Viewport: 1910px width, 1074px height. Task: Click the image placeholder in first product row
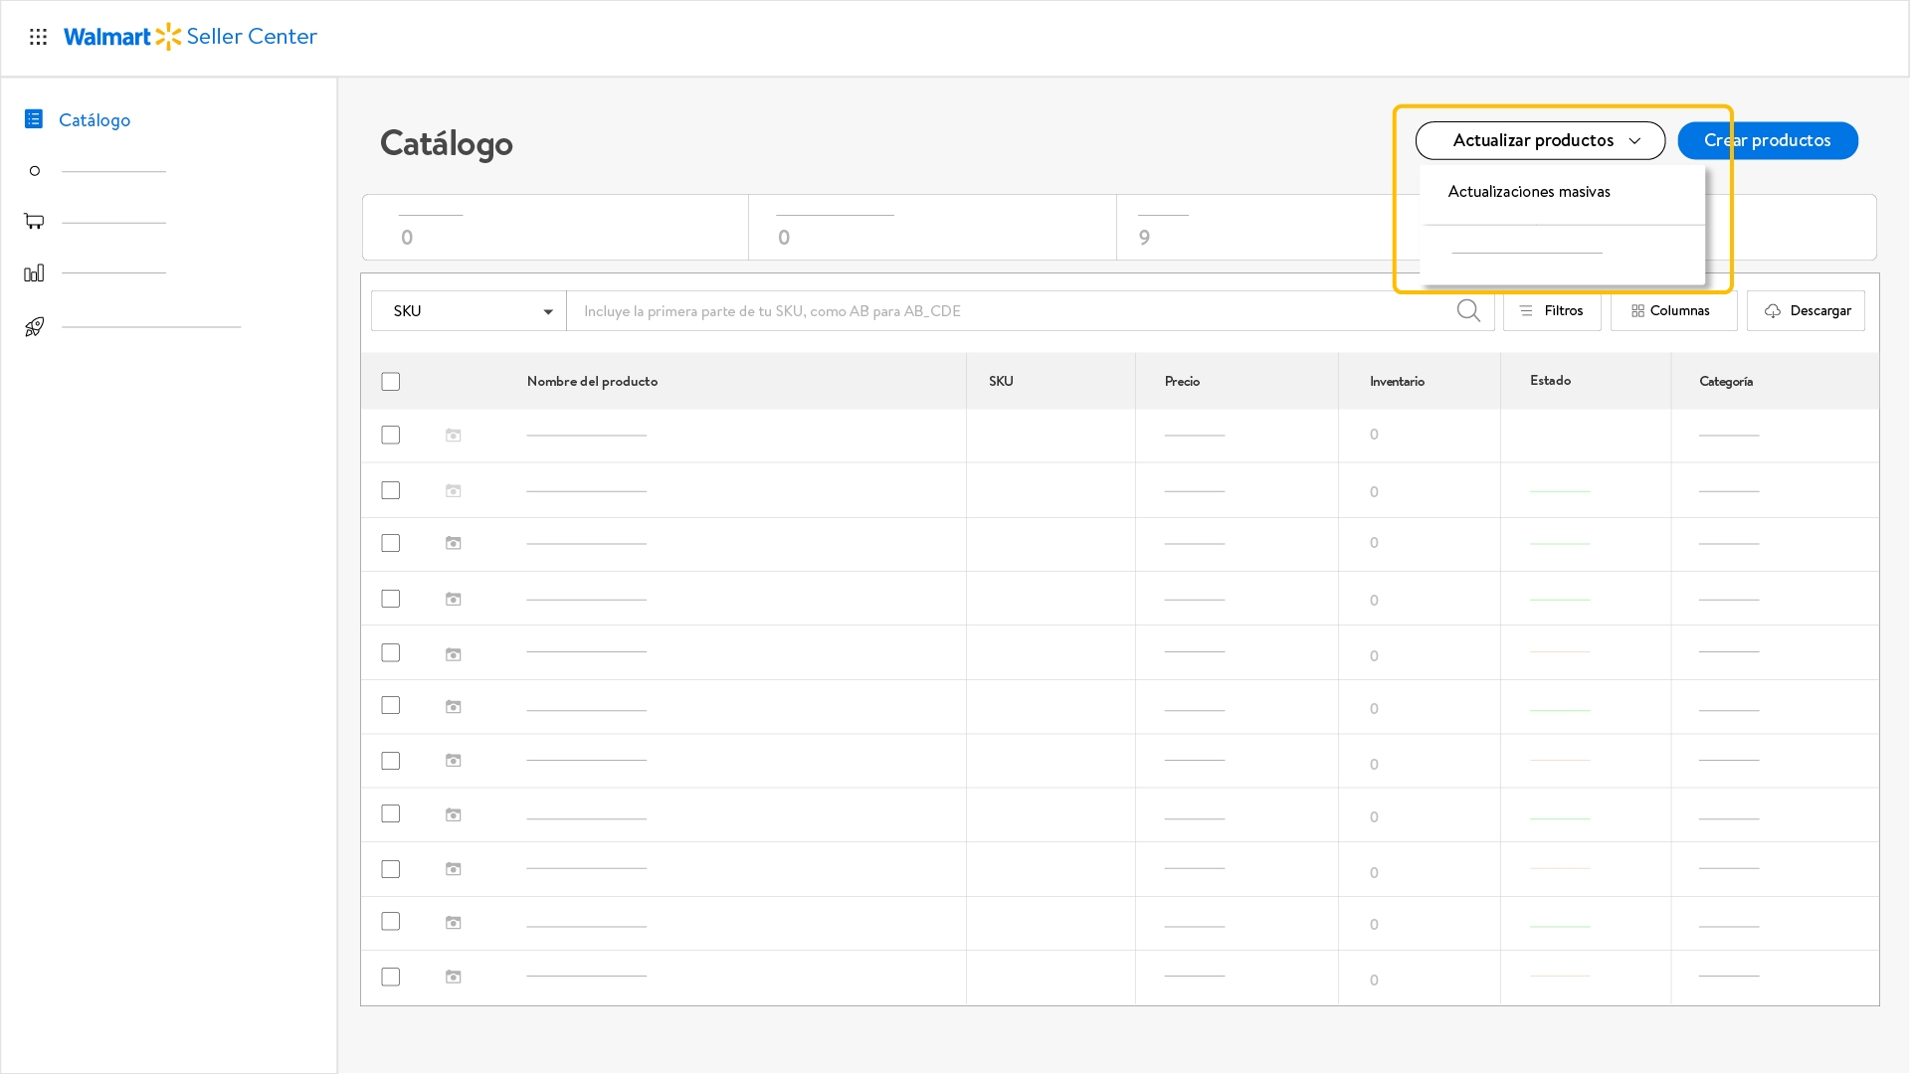[454, 436]
